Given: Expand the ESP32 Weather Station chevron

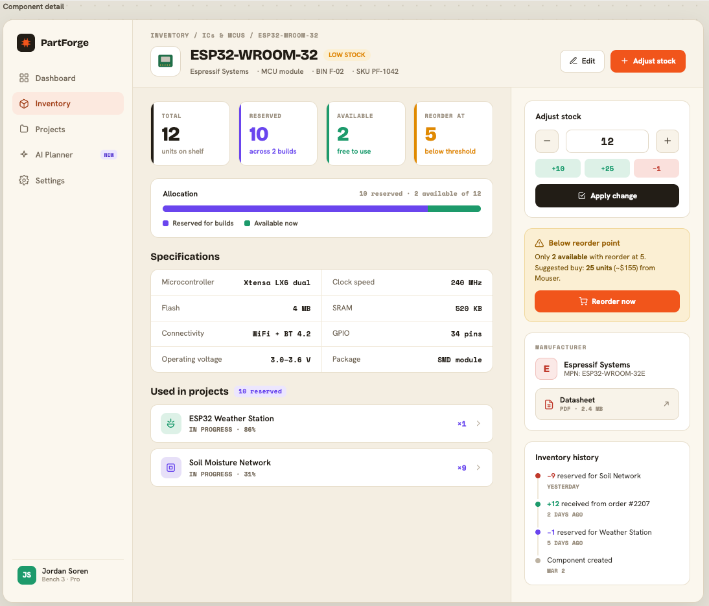Looking at the screenshot, I should pyautogui.click(x=478, y=423).
